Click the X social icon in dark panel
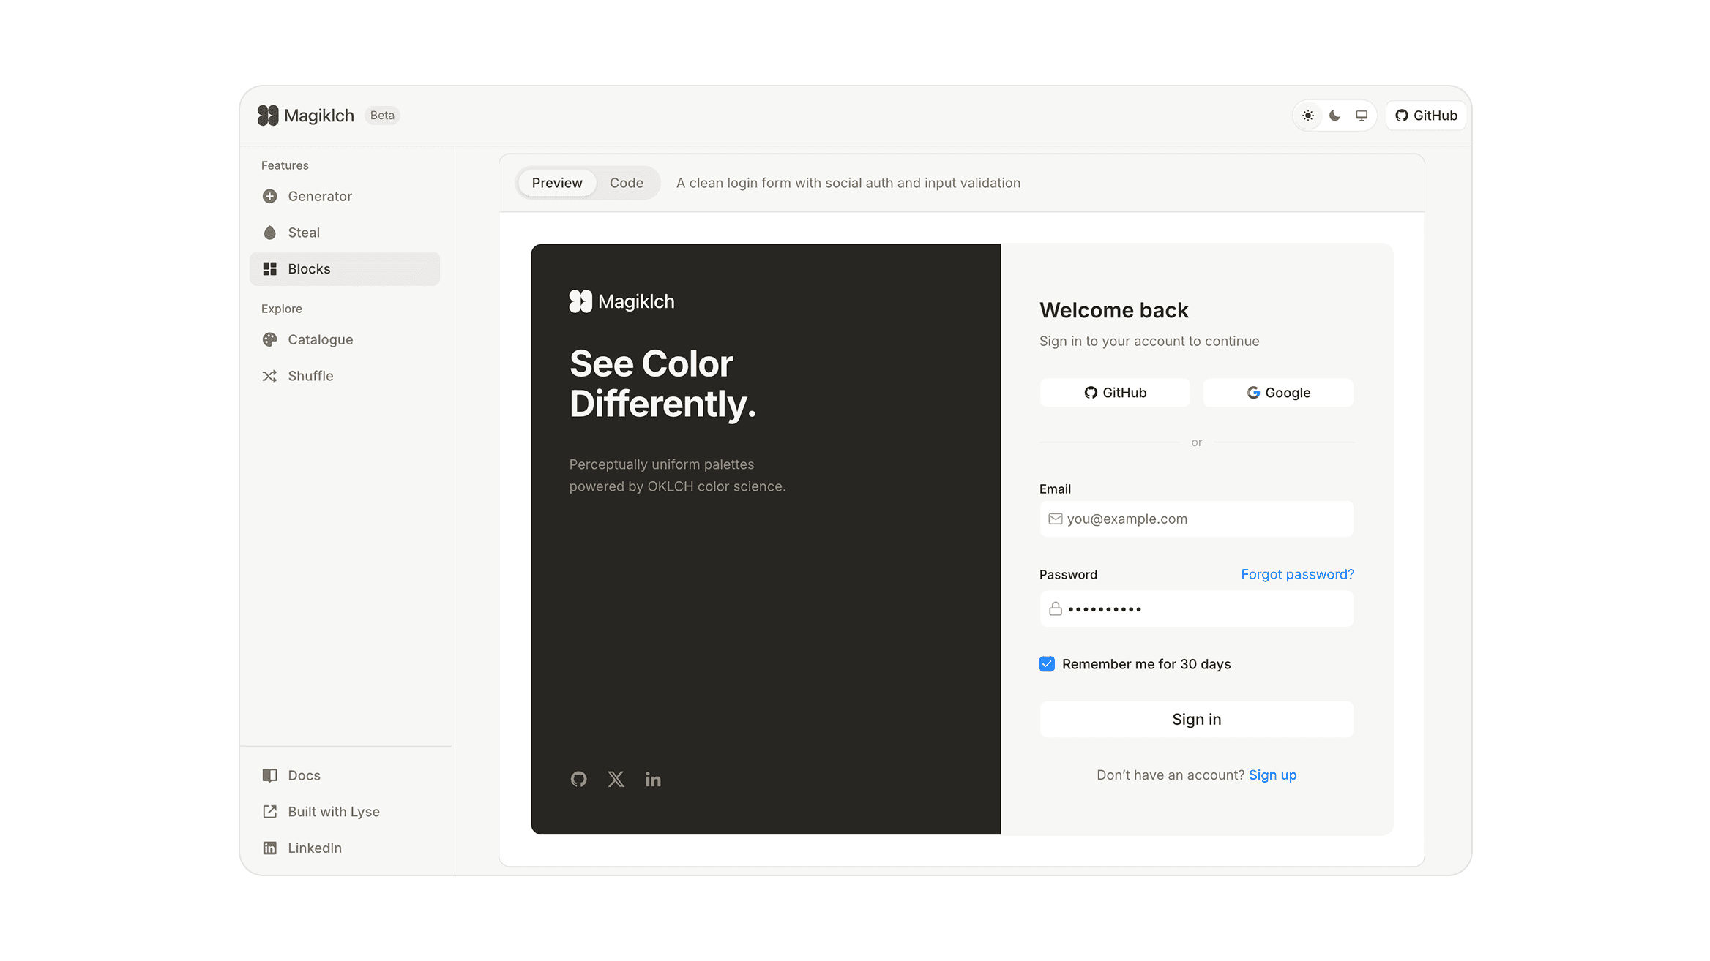1710x961 pixels. click(616, 779)
